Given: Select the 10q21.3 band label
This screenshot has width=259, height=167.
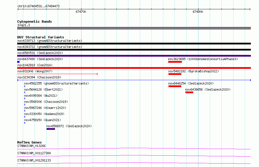Looking at the screenshot, I should [x=24, y=25].
